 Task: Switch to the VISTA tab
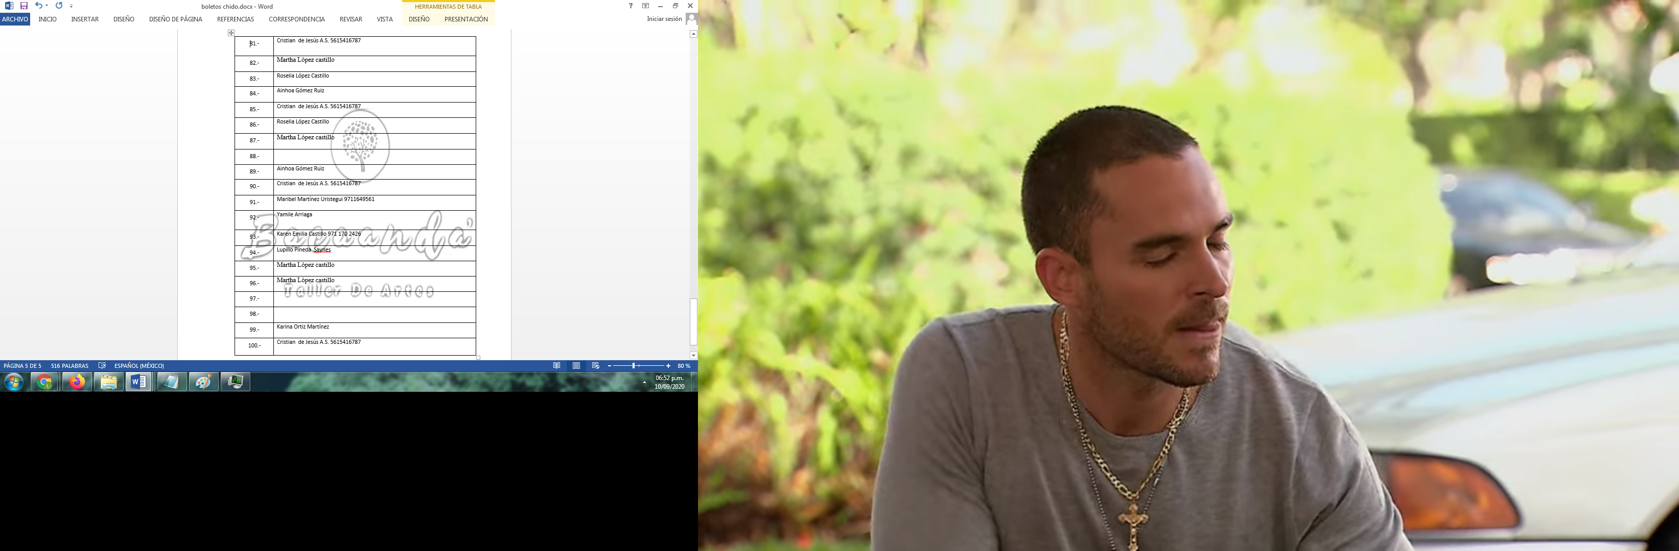tap(385, 19)
